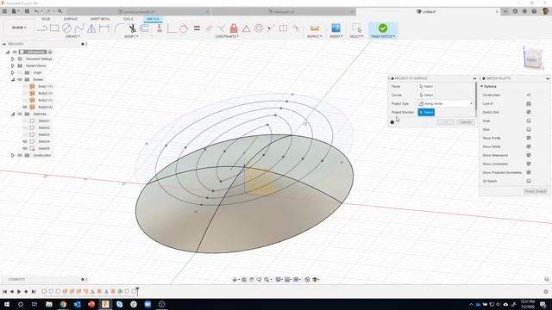Switch to the Sheet Metal tab
The width and height of the screenshot is (552, 310).
pyautogui.click(x=100, y=19)
